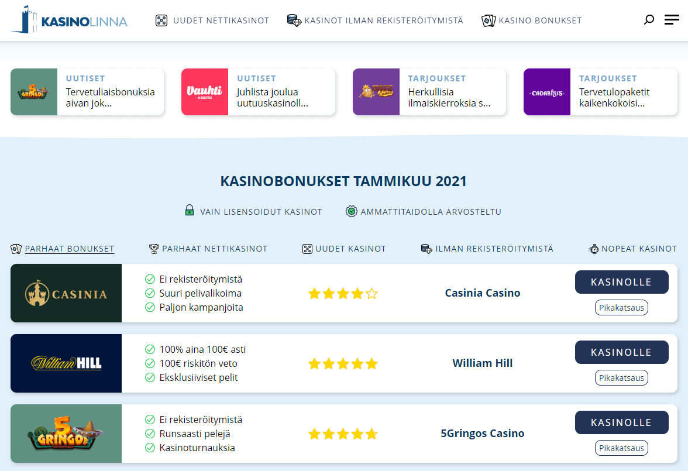Open Vauhti Kasino news card thumbnail
Image resolution: width=688 pixels, height=471 pixels.
click(x=205, y=92)
